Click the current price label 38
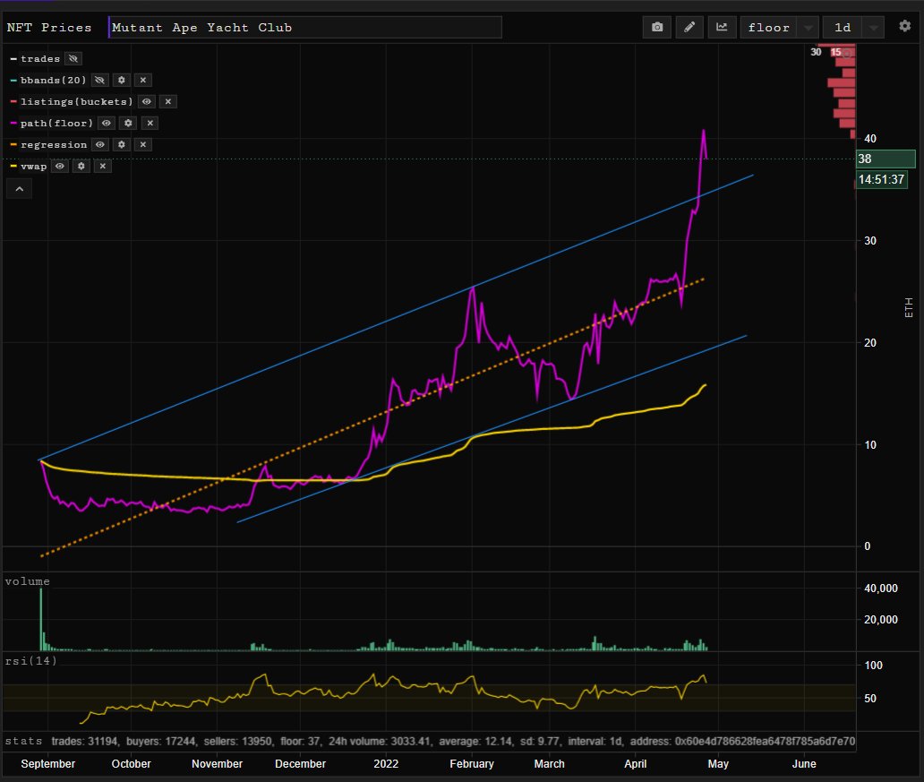This screenshot has width=924, height=782. coord(885,159)
